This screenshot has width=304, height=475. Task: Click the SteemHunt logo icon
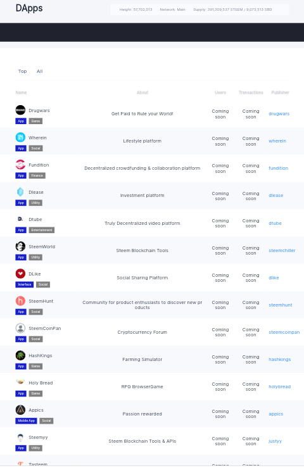20,301
